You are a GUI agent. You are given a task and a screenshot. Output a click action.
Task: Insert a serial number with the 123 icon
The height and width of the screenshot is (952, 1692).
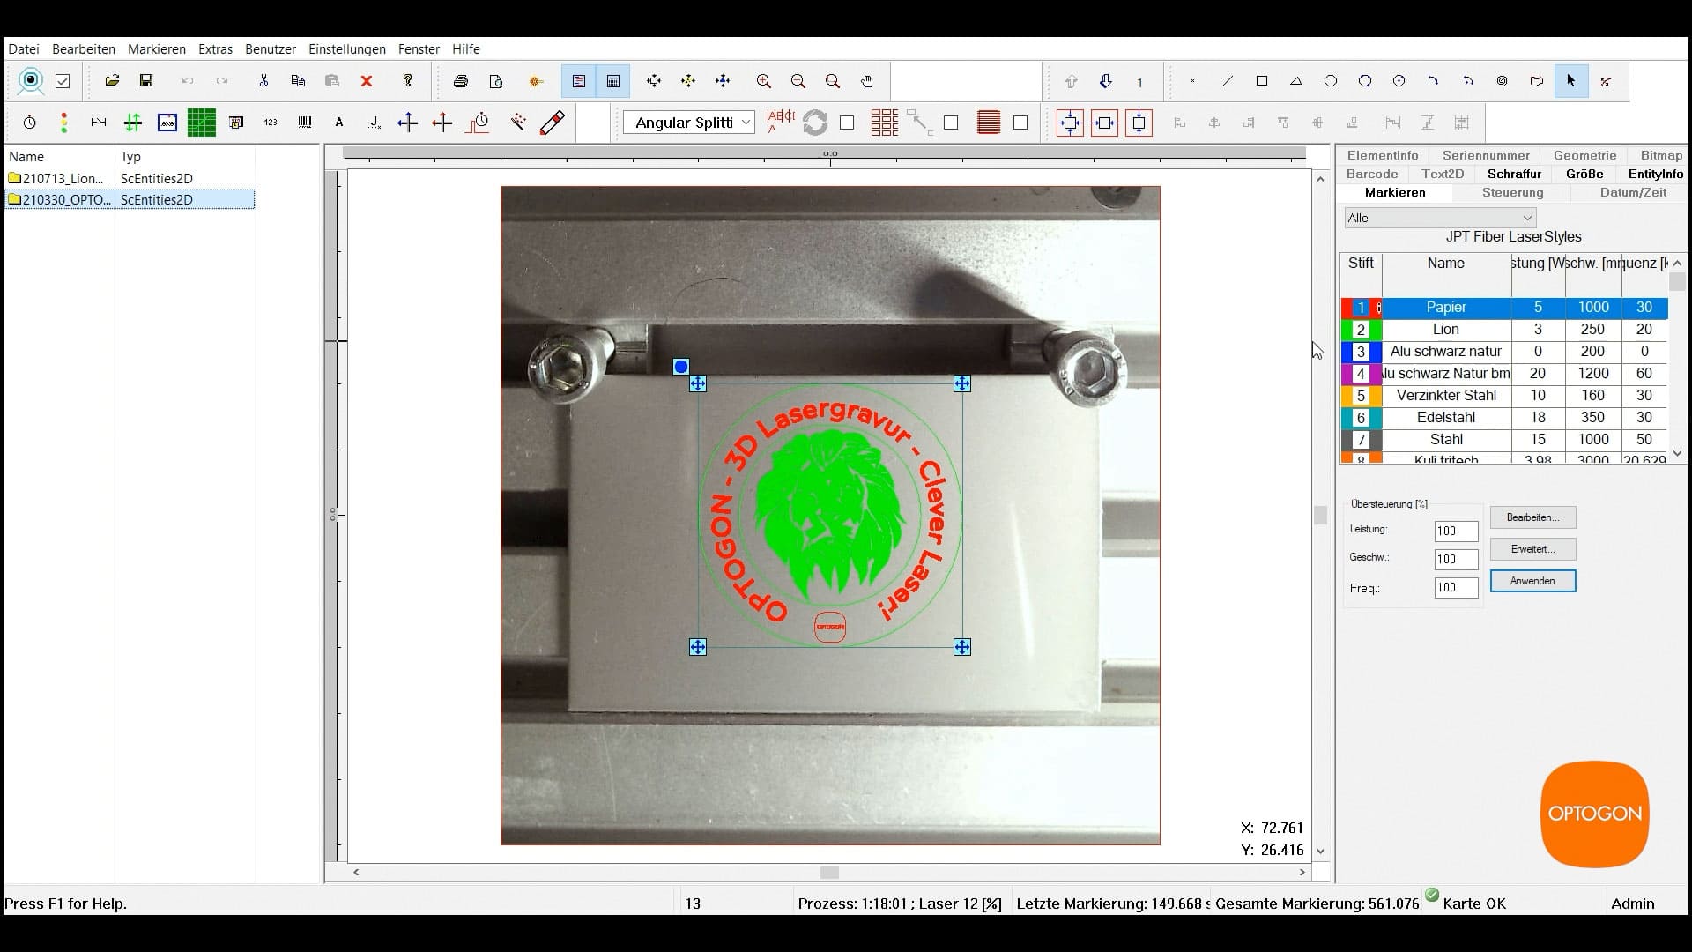(x=271, y=123)
